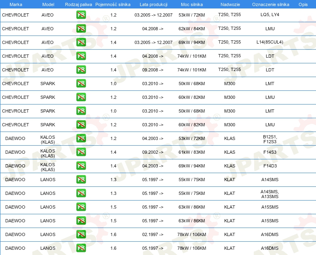Viewport: 316px width, 255px height.
Task: Click KALOS (KLAS) model in F14D3 row
Action: 48,167
